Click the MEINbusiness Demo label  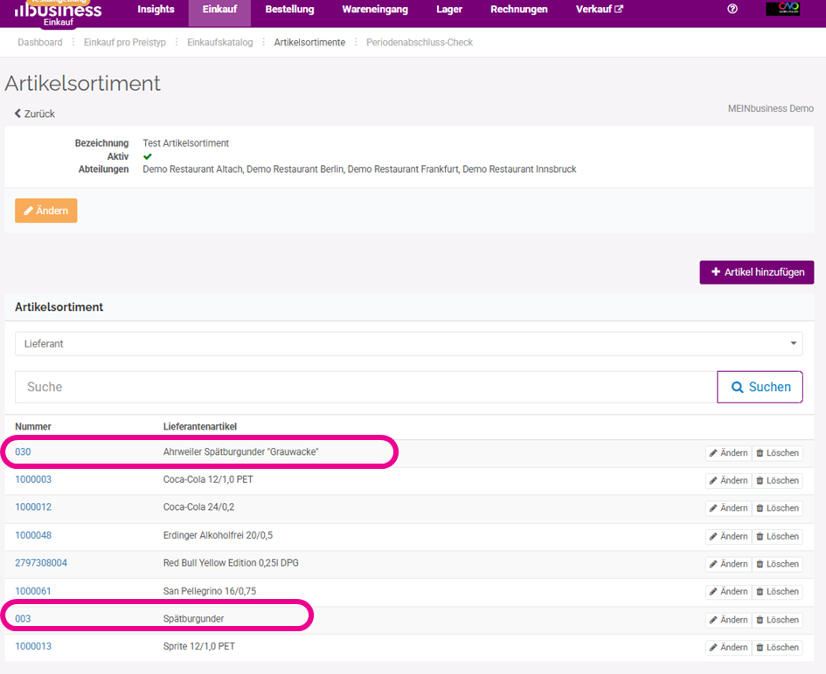pos(771,108)
